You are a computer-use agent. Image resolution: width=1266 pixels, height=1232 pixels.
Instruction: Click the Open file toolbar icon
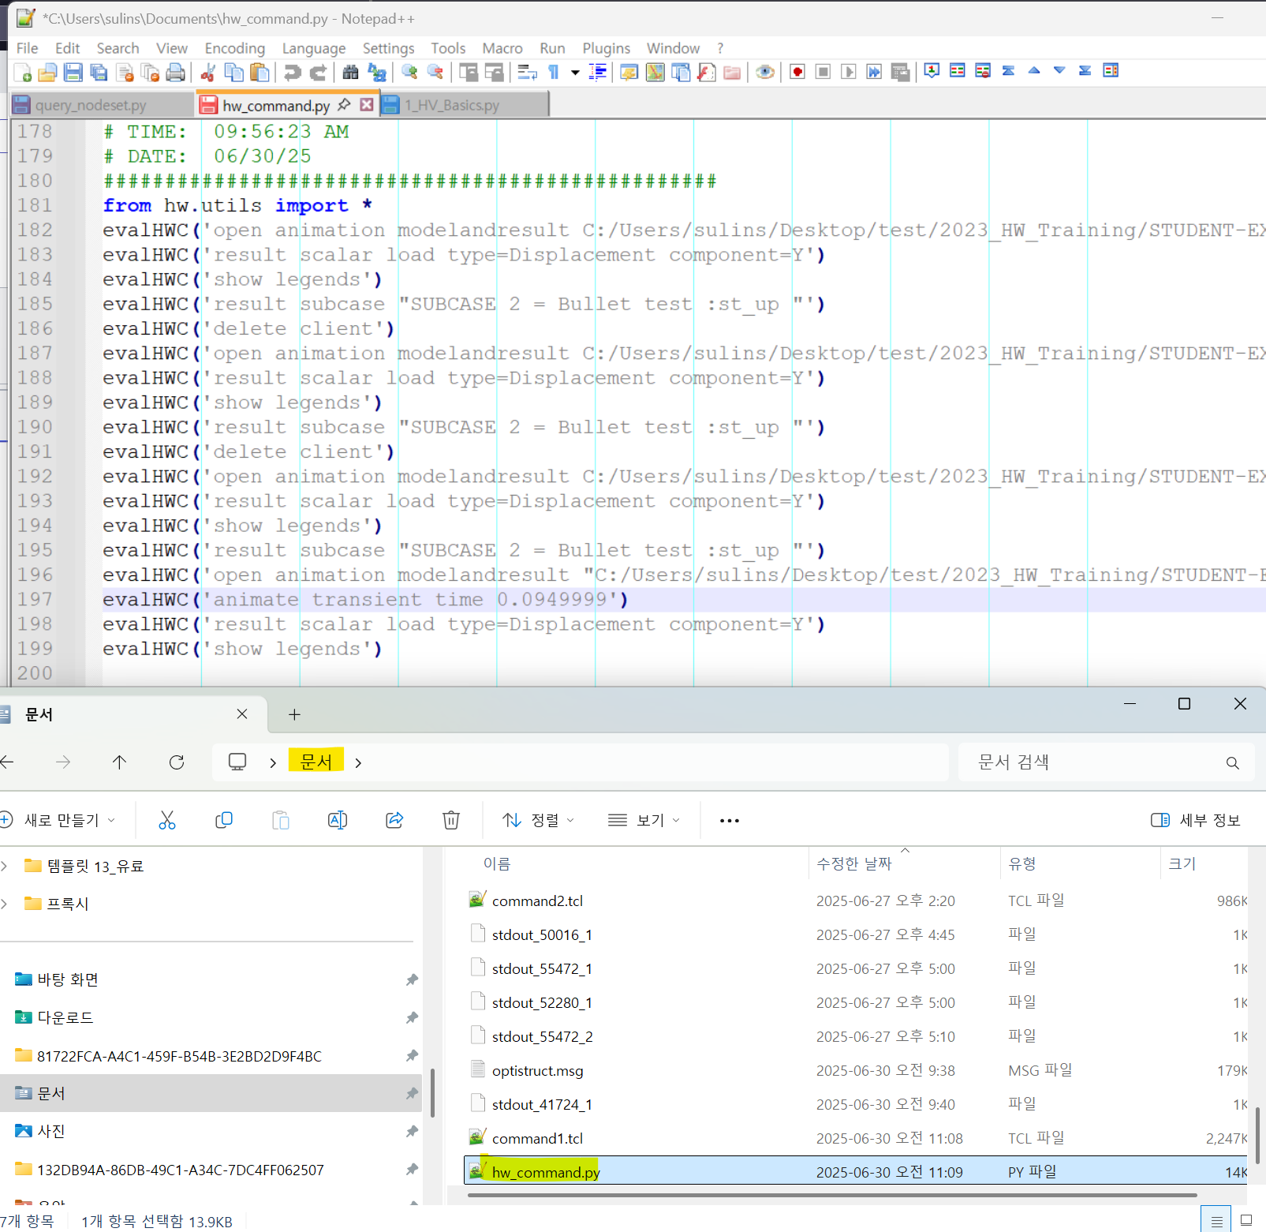[x=47, y=73]
